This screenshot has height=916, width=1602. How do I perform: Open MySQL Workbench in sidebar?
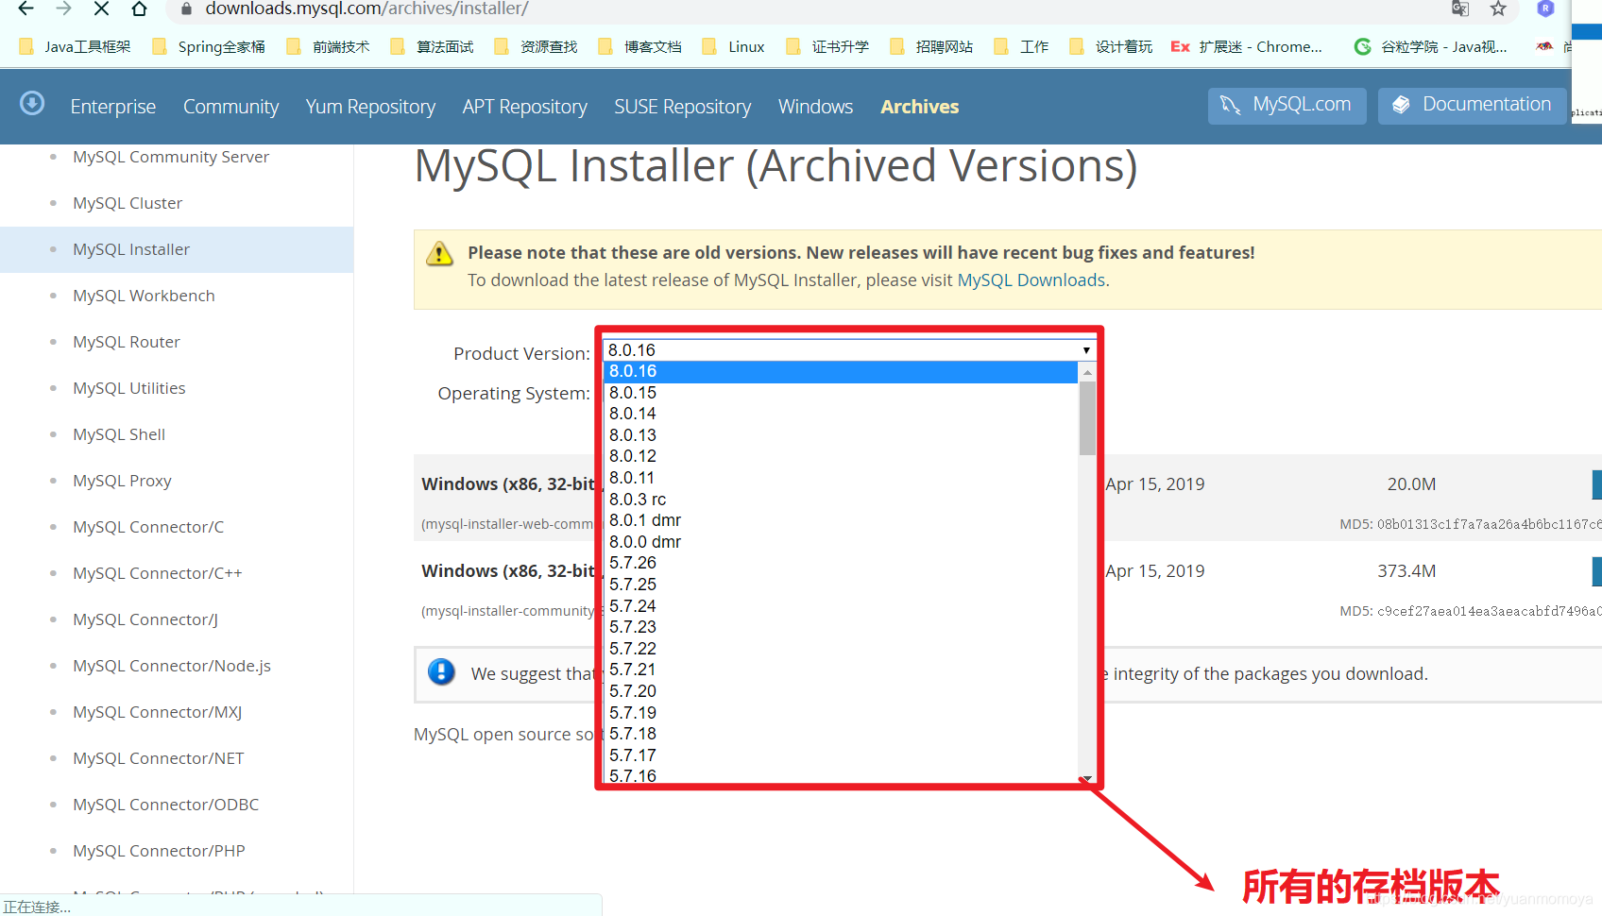144,296
